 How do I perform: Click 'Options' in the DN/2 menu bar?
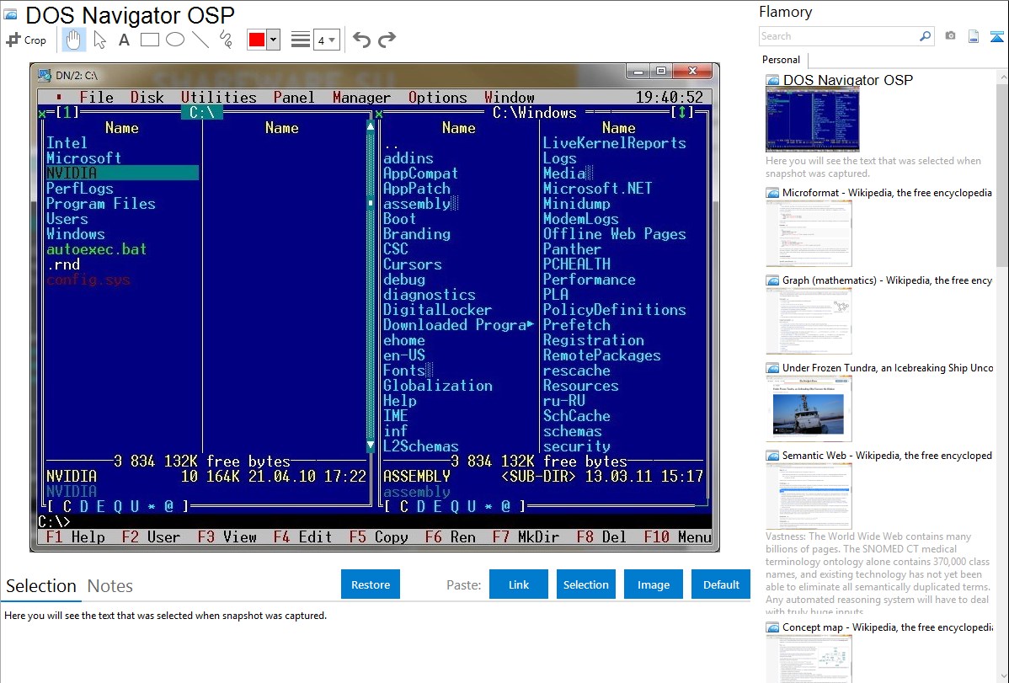pos(438,97)
